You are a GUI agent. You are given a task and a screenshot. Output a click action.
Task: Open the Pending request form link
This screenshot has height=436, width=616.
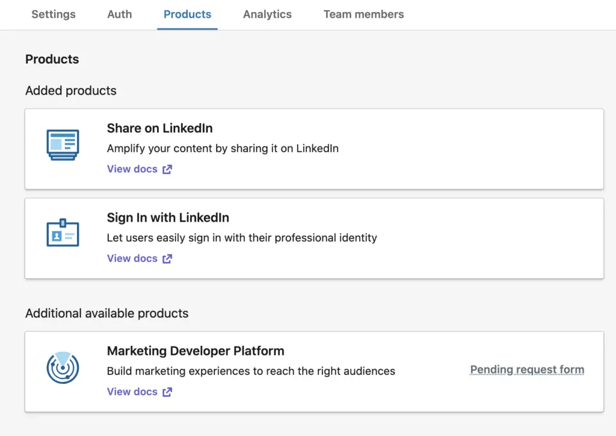click(x=527, y=369)
